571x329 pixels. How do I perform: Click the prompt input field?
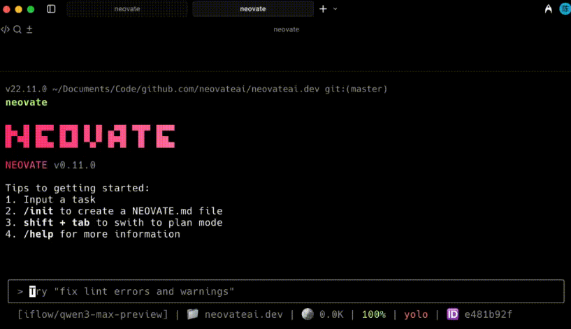(286, 291)
